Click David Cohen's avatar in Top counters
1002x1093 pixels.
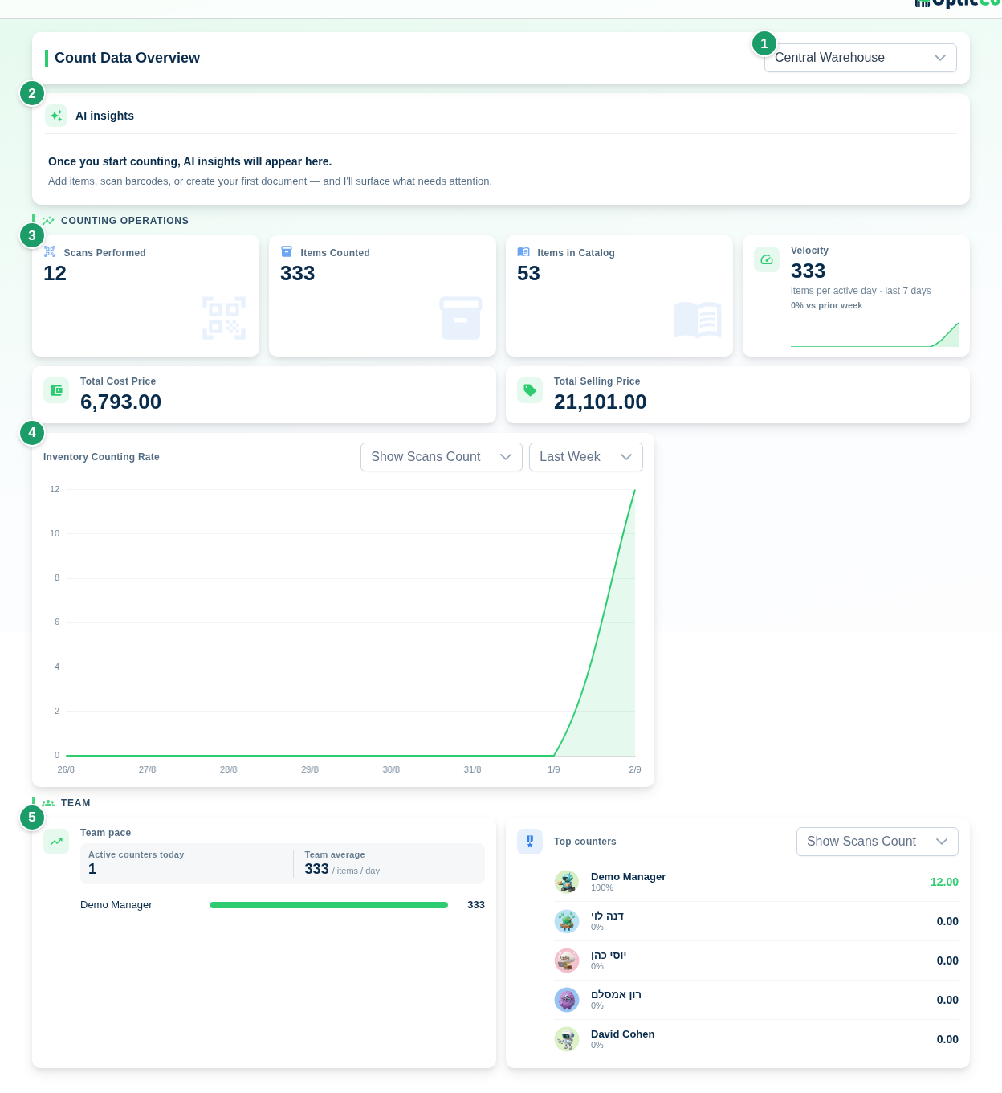pyautogui.click(x=567, y=1039)
